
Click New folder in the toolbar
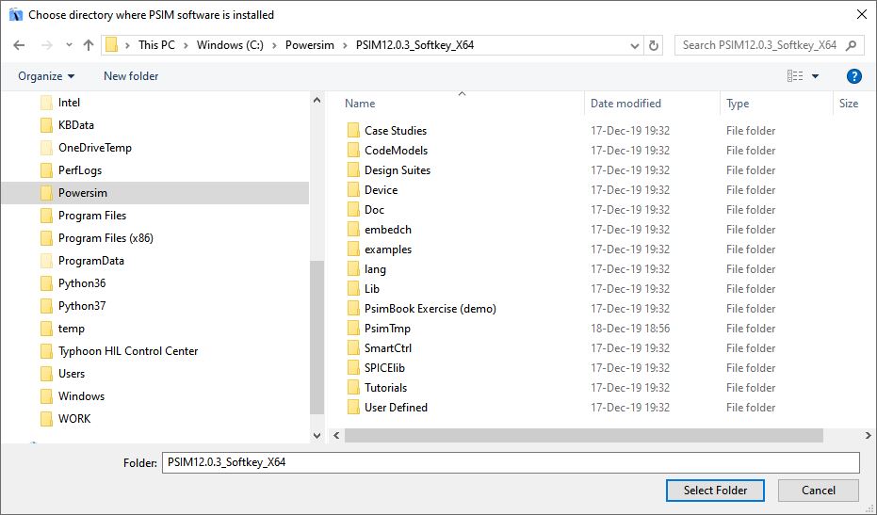[131, 76]
